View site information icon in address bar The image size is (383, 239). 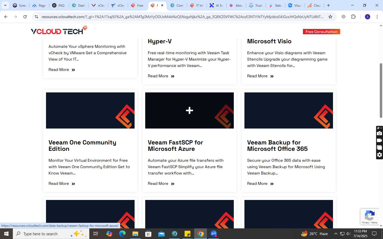pos(36,17)
